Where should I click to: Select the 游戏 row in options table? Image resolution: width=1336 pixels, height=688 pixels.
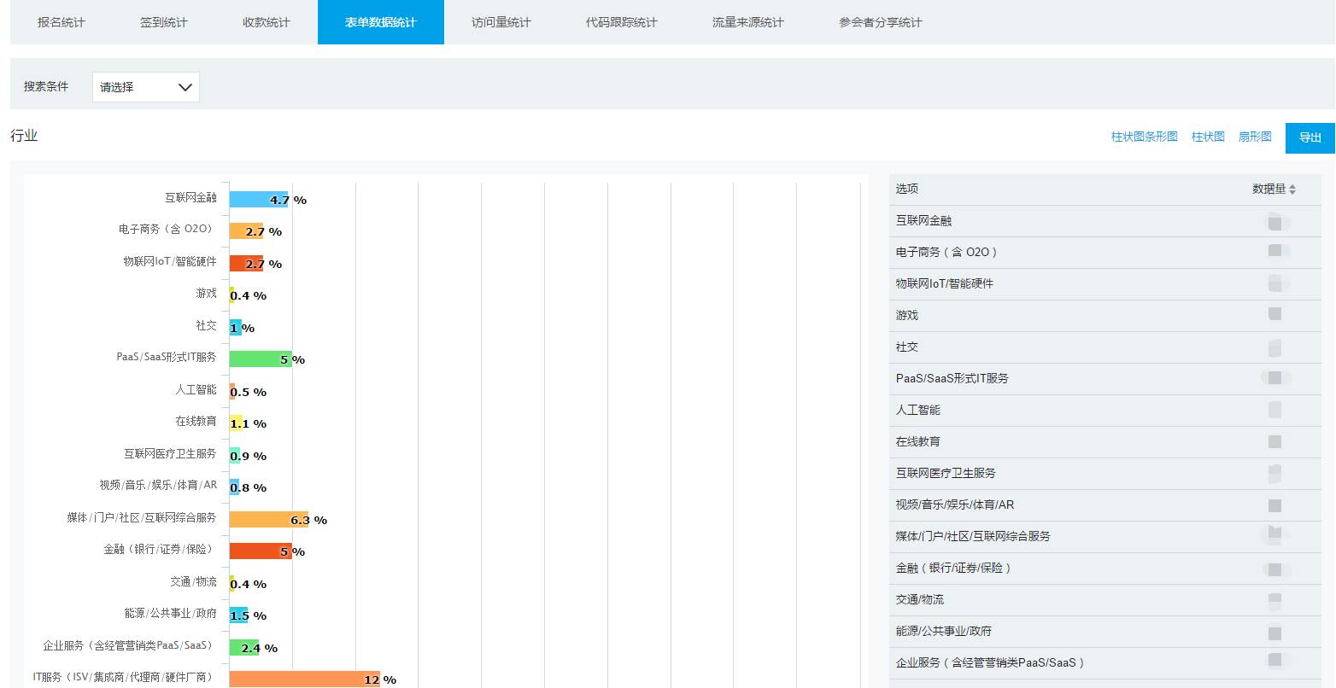click(1105, 316)
